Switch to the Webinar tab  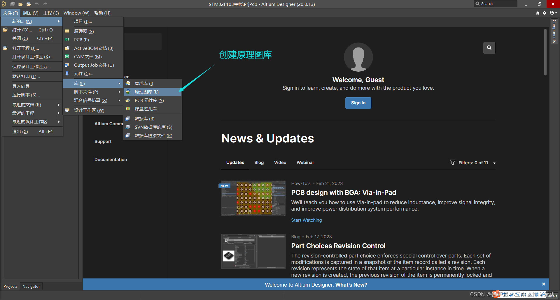(x=305, y=163)
